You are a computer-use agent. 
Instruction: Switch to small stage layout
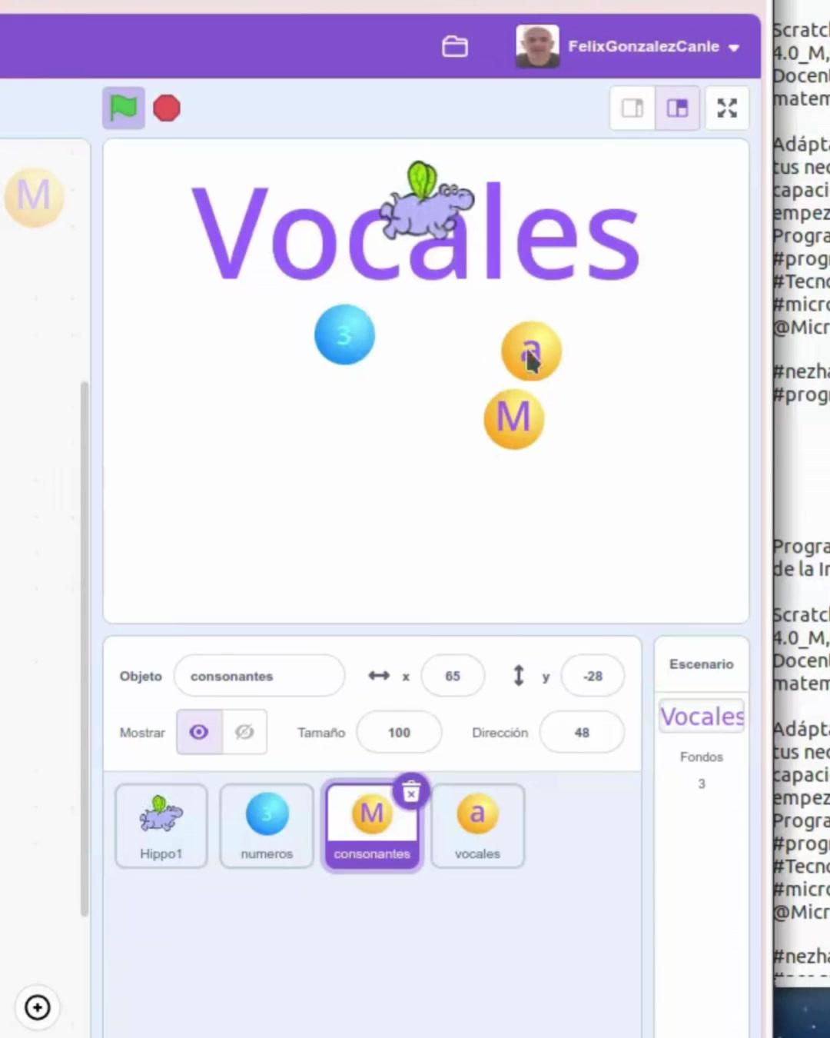632,108
